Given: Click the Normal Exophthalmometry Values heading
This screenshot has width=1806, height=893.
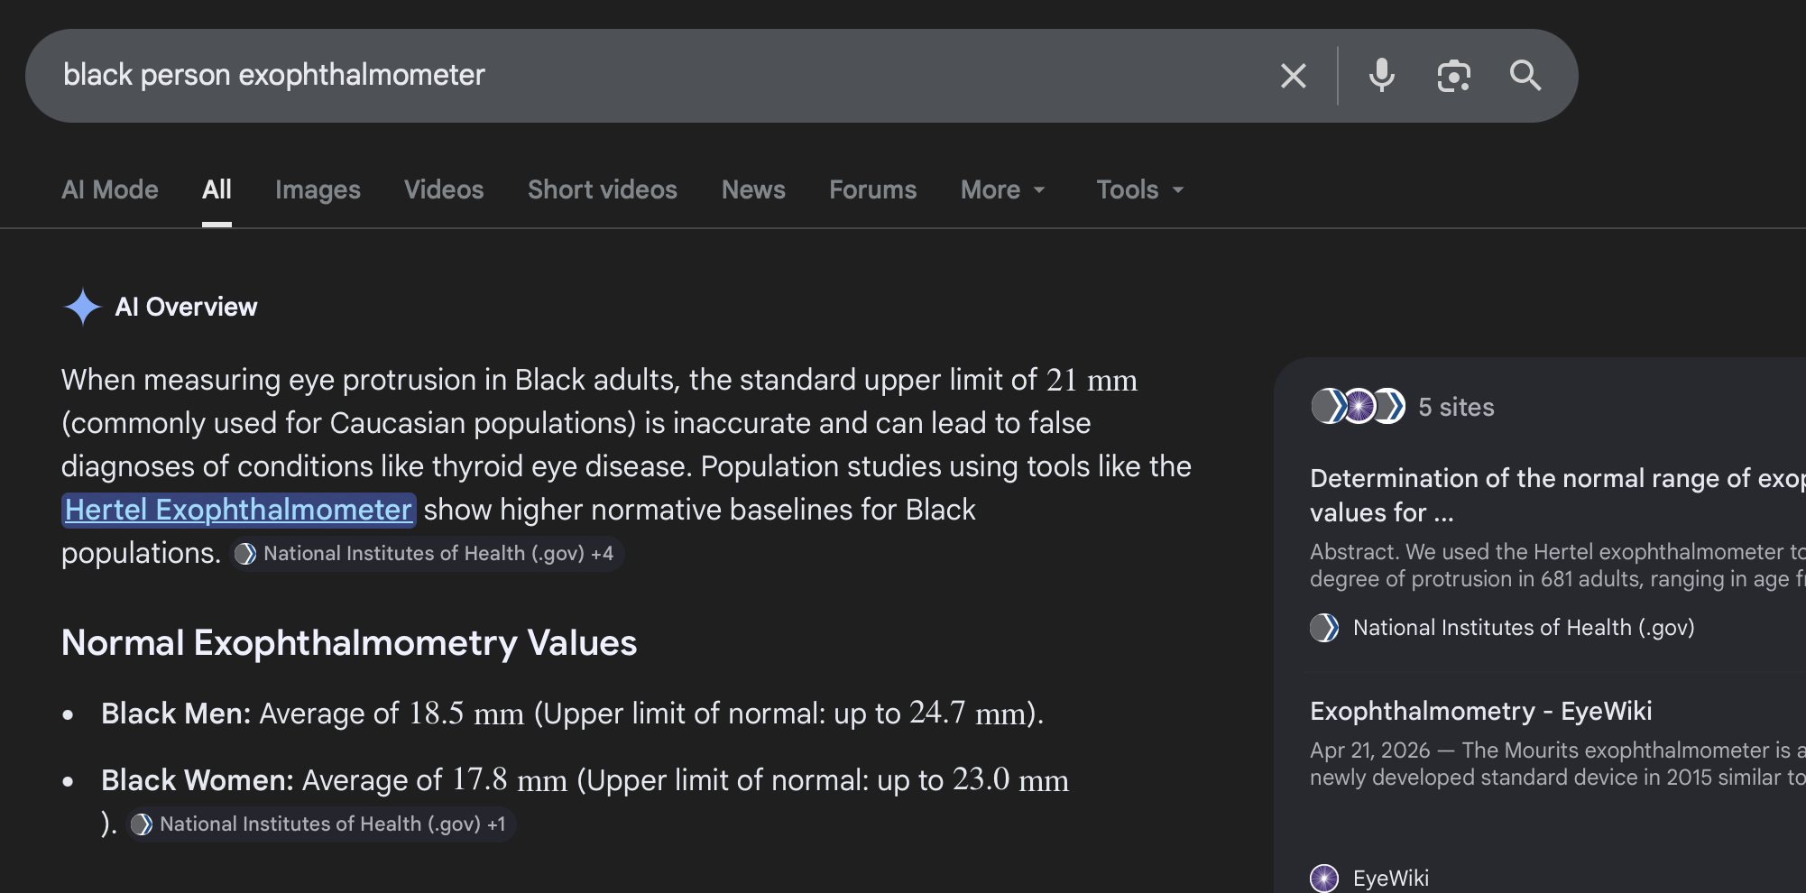Looking at the screenshot, I should coord(349,643).
